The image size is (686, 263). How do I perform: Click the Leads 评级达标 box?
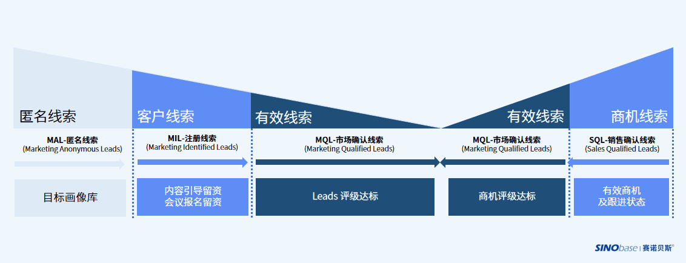coord(345,197)
